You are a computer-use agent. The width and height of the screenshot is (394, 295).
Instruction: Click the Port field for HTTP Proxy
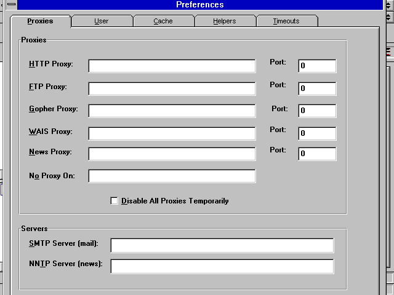coord(317,66)
